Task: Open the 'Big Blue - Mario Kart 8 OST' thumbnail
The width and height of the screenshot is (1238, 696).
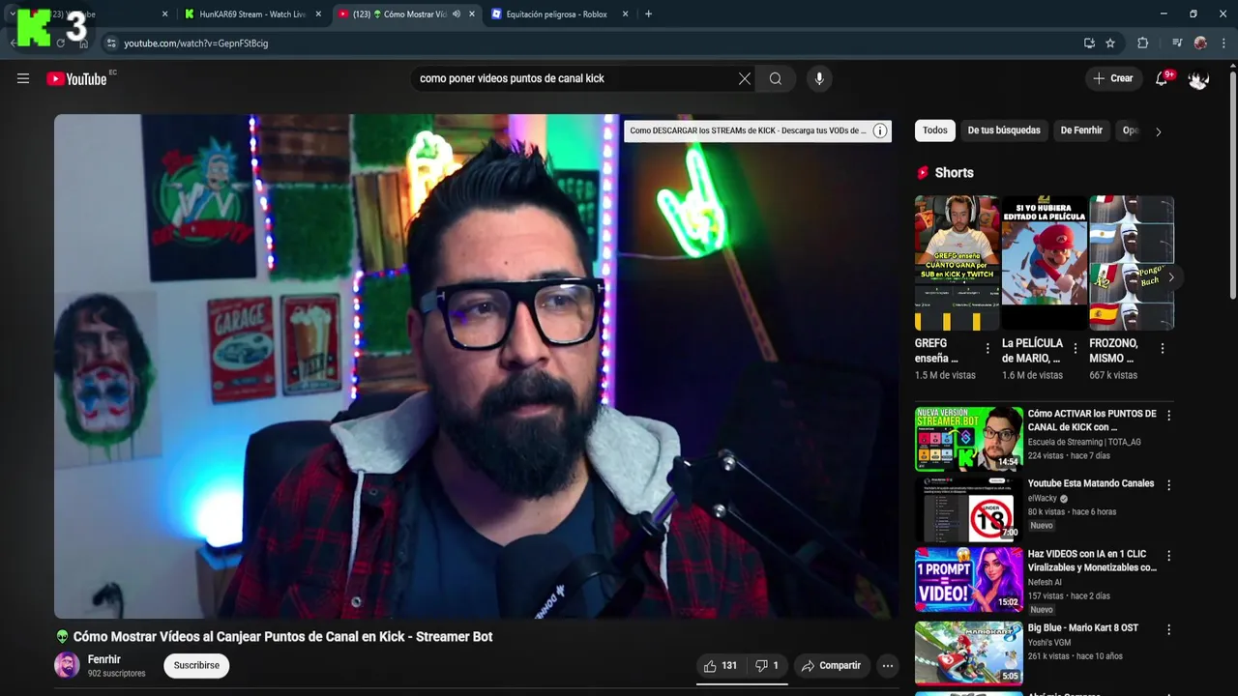Action: [x=968, y=652]
